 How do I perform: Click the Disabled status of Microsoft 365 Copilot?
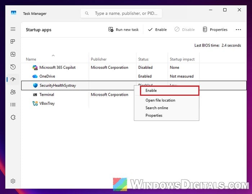pos(145,68)
